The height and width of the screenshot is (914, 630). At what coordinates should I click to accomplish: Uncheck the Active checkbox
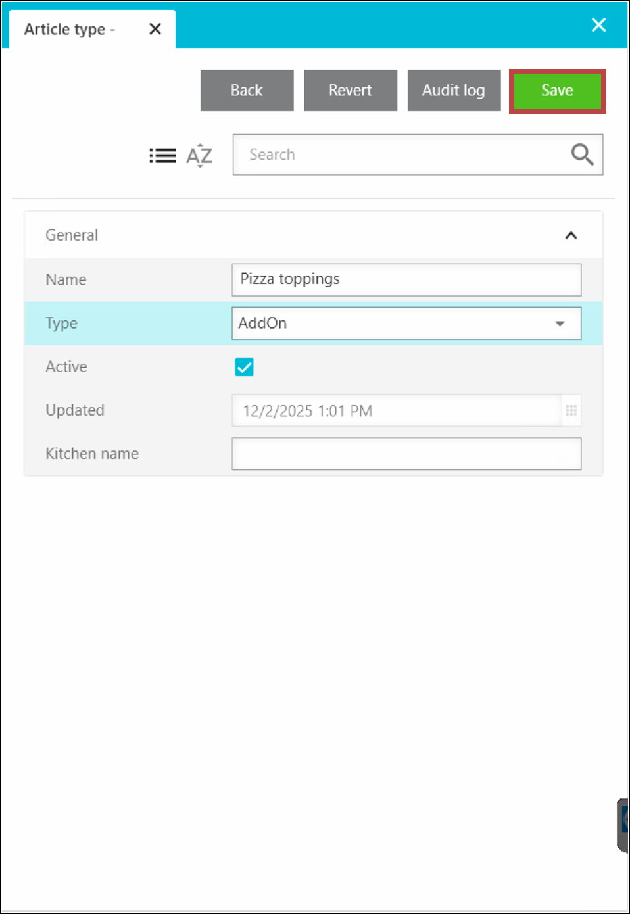click(x=244, y=367)
